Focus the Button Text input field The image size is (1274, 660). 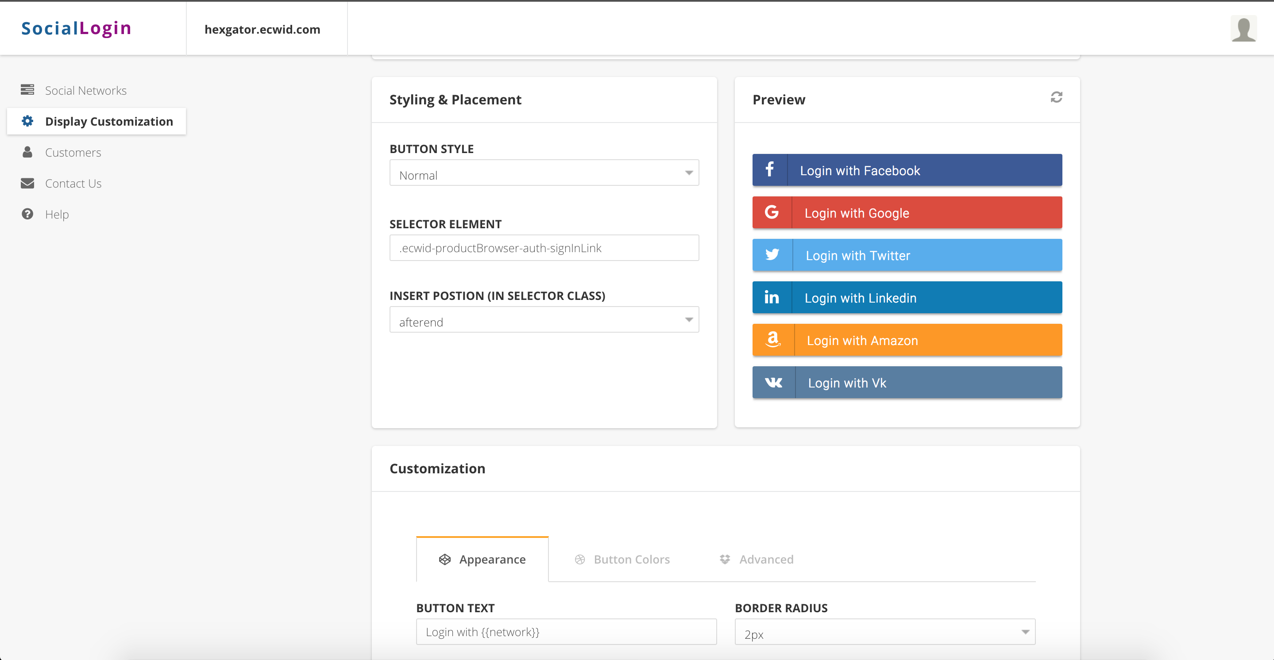coord(566,632)
